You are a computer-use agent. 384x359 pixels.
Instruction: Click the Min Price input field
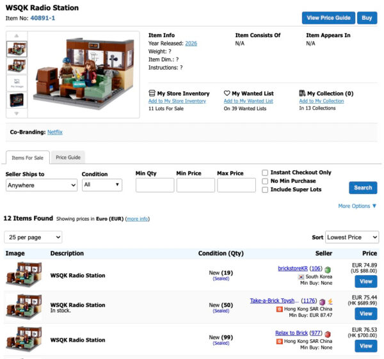coord(195,186)
